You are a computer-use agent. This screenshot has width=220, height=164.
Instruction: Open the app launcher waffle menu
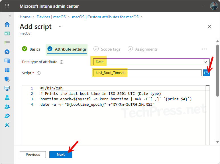[7, 6]
